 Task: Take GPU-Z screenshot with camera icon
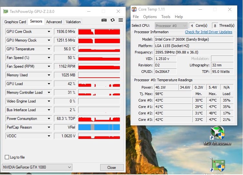104,20
